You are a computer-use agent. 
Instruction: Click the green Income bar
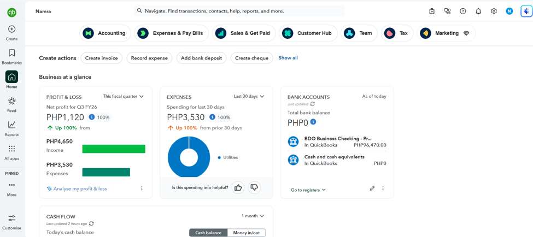click(114, 149)
